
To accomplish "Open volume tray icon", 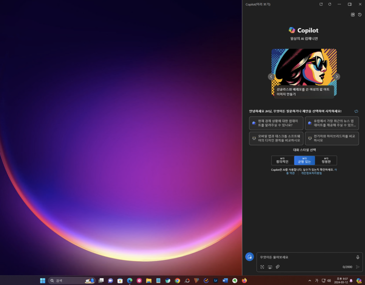I will coord(329,280).
